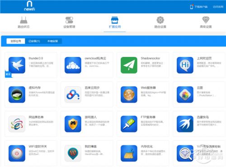The image size is (226, 167).
Task: Switch to the 全部应用 tab
Action: coord(16,41)
